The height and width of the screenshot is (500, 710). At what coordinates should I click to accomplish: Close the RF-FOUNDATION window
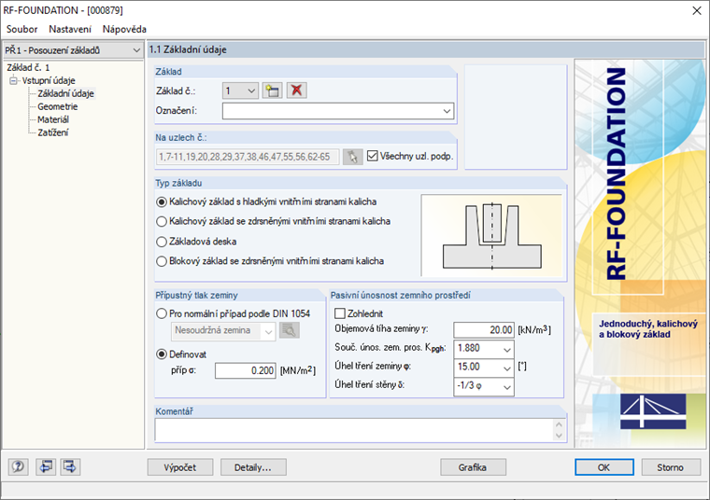click(x=696, y=10)
